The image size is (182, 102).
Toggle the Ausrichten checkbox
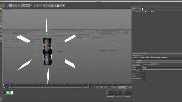tap(146, 71)
